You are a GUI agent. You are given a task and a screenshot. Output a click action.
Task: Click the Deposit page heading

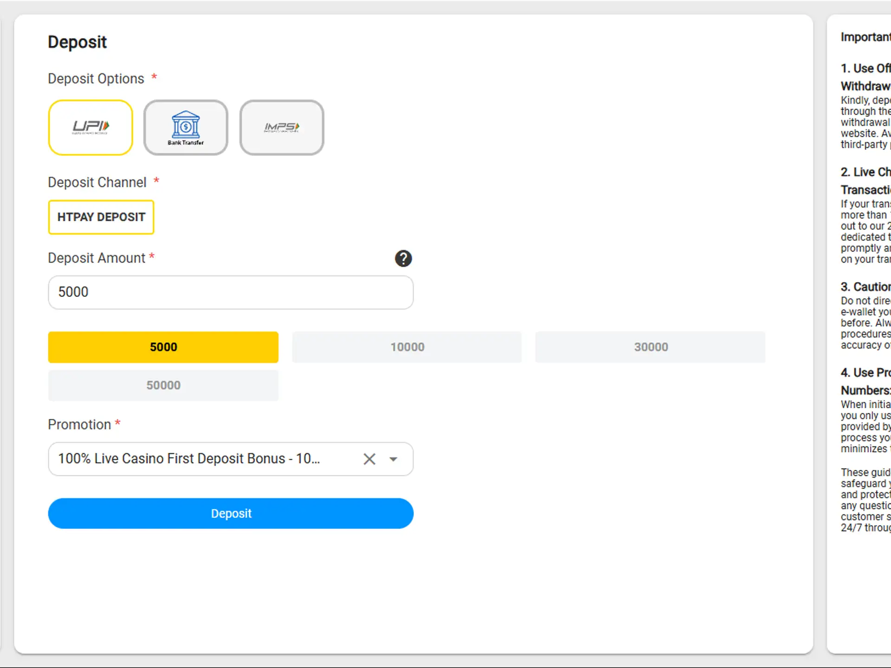point(77,42)
